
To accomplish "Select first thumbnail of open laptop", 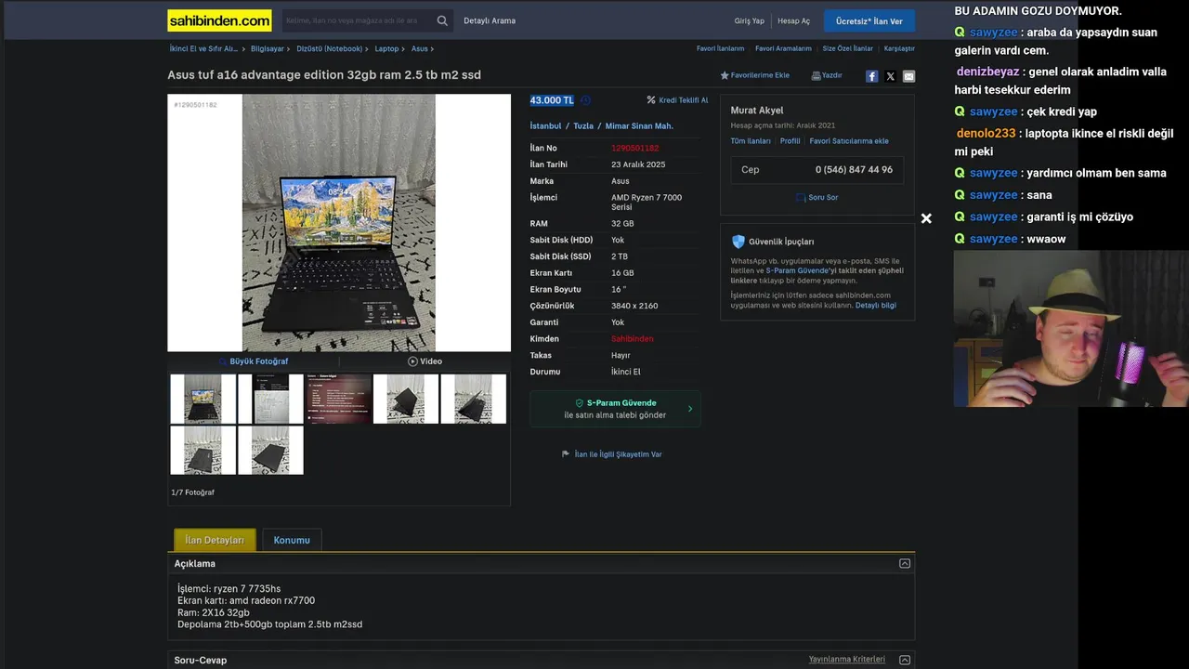I will point(203,399).
